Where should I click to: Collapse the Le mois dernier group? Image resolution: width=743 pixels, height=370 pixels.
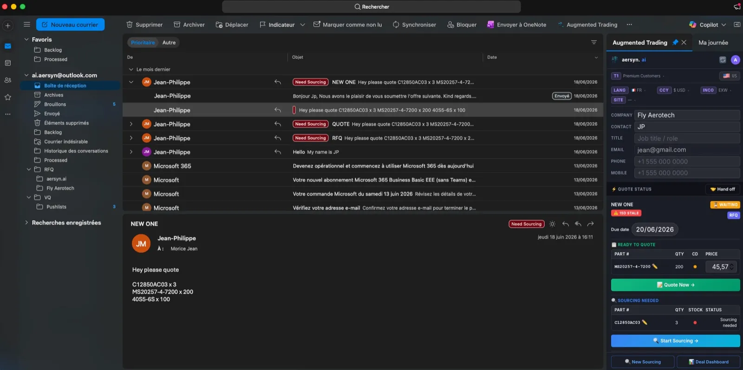[x=131, y=70]
